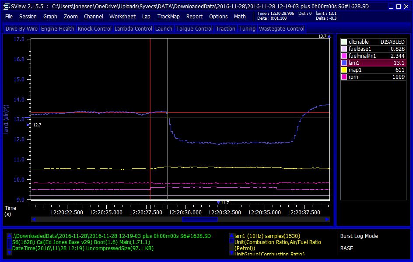Switch to the Wastegate Control tab
This screenshot has width=413, height=262.
pos(281,29)
